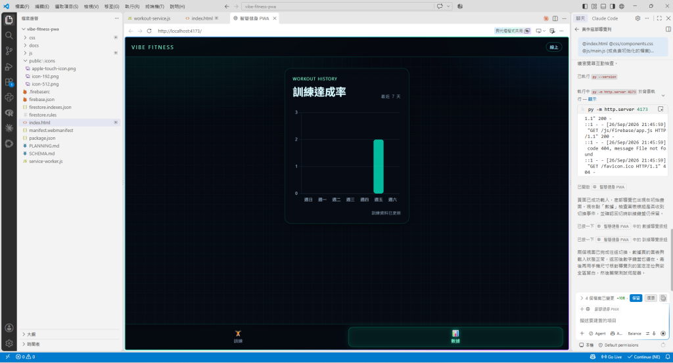Open Manage gear in activity bar
Screen dimensions: 673x363
coord(9,343)
